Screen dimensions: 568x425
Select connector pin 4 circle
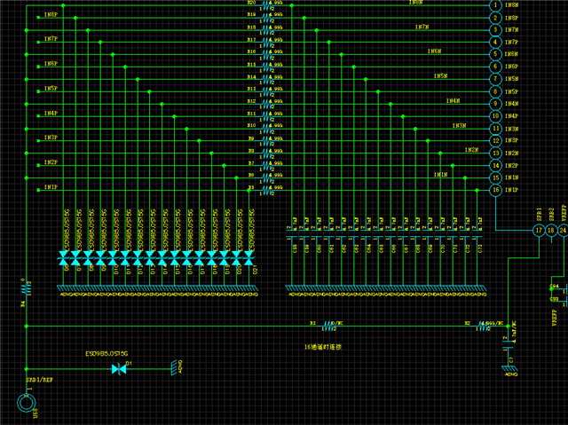click(x=495, y=42)
